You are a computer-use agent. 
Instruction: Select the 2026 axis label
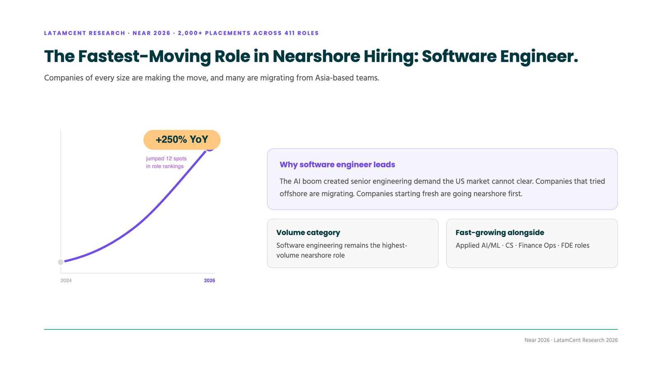coord(209,281)
